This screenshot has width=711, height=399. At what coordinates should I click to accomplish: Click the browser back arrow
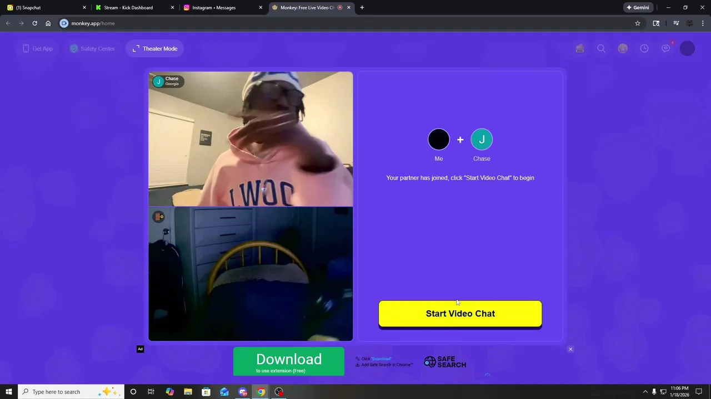click(8, 23)
